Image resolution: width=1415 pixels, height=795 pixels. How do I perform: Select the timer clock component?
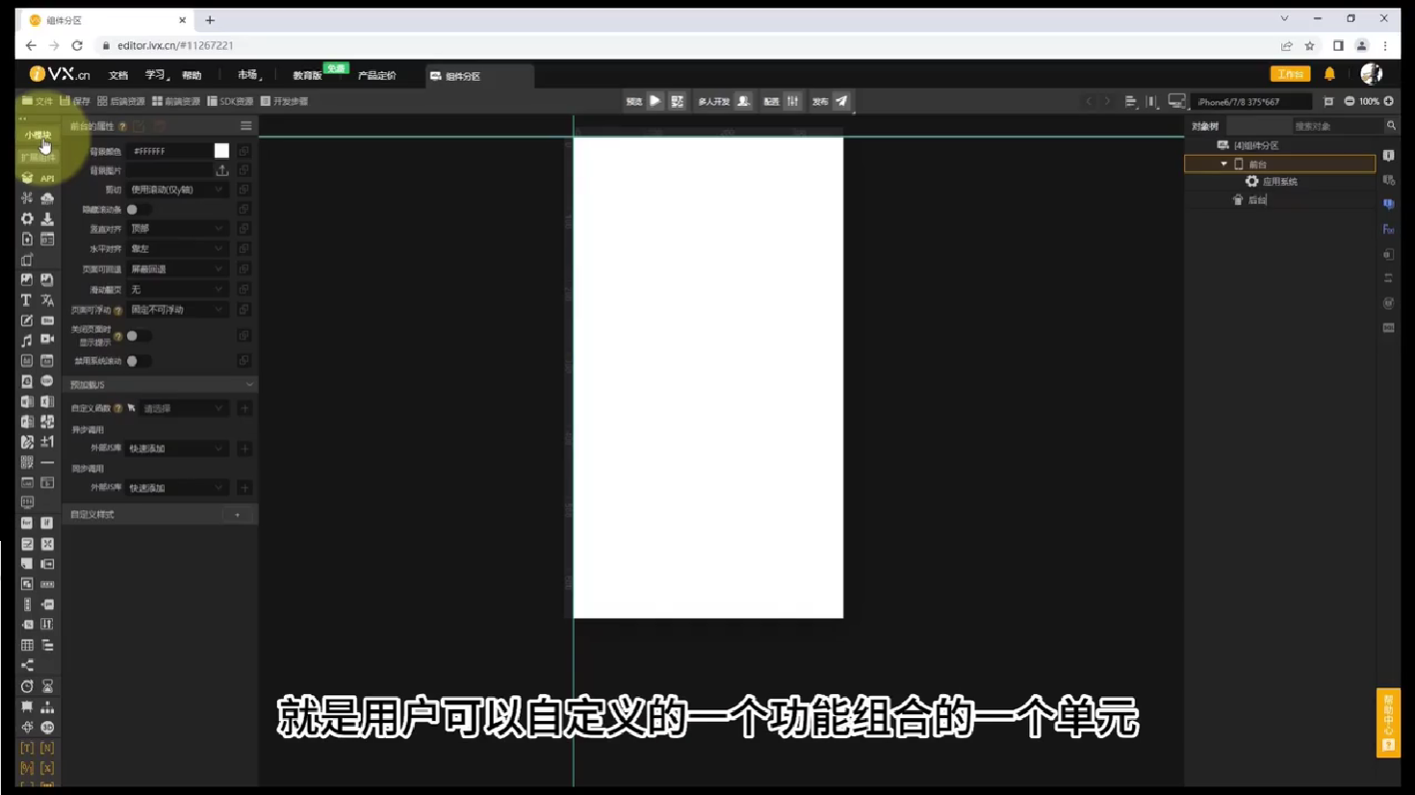pyautogui.click(x=27, y=686)
